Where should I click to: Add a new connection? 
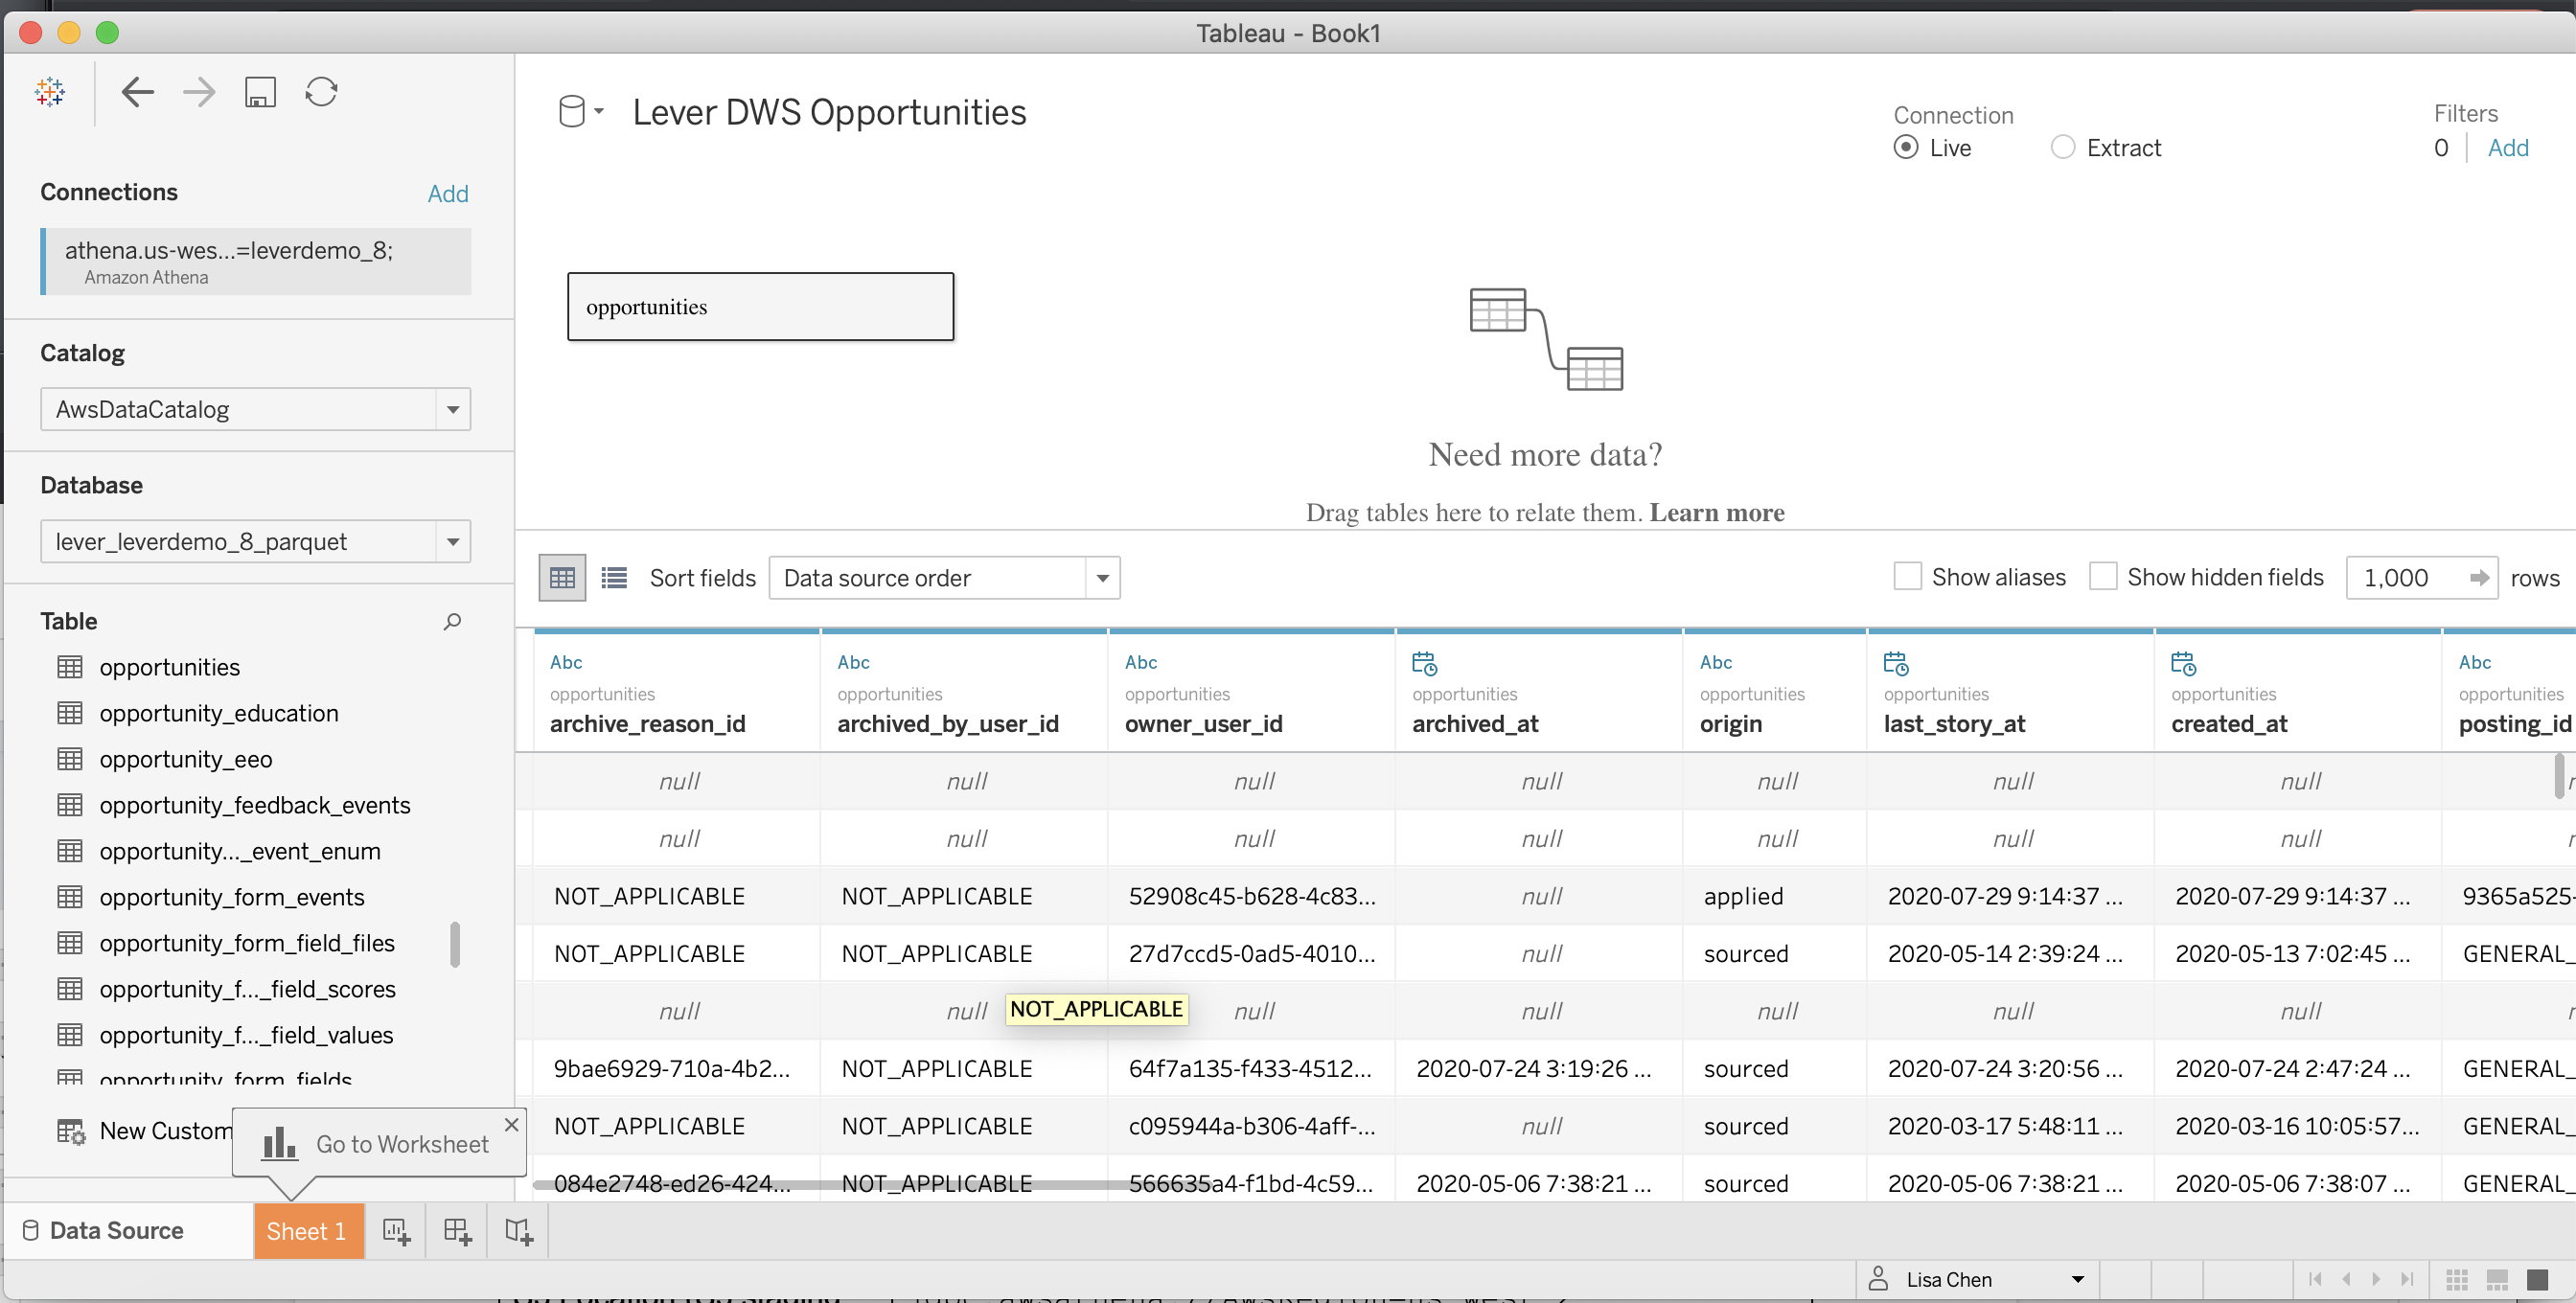448,193
